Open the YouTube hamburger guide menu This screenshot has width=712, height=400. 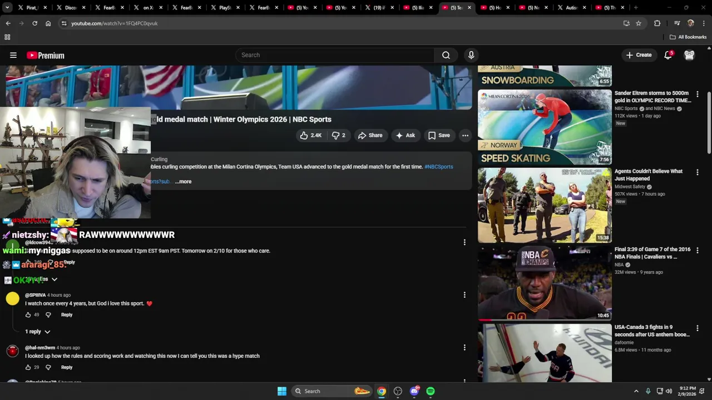(13, 55)
